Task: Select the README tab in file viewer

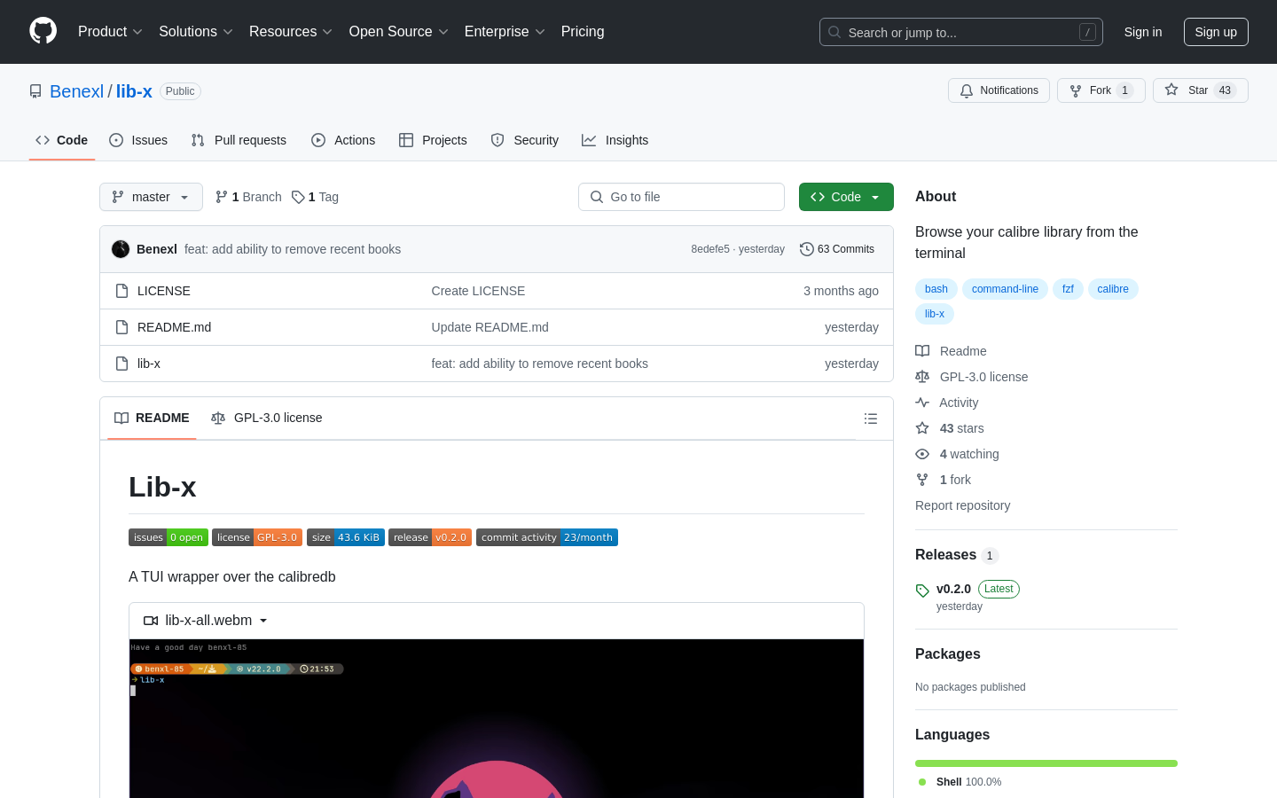Action: 152,418
